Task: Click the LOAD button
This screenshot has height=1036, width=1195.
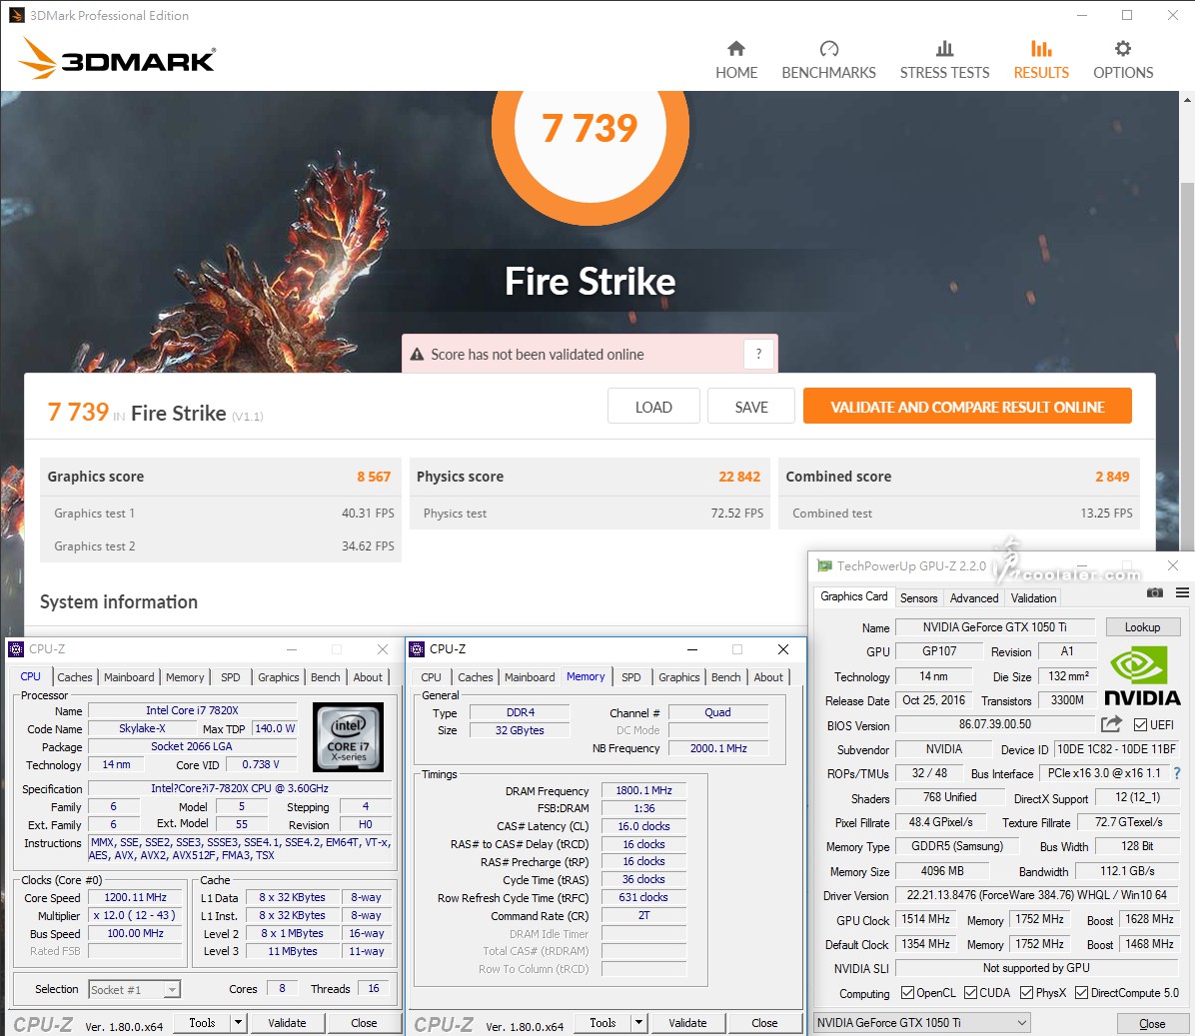Action: coord(653,407)
